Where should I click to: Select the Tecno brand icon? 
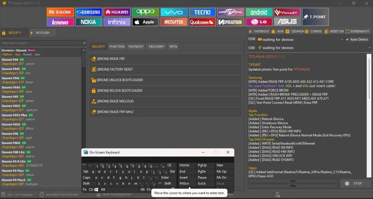(x=202, y=12)
